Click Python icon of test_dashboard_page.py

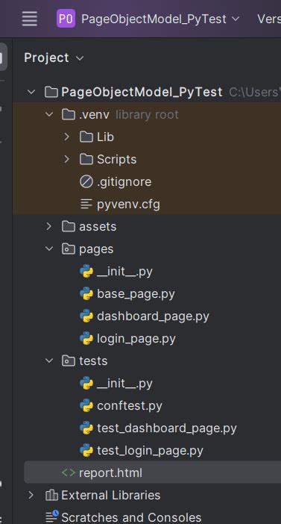86,428
